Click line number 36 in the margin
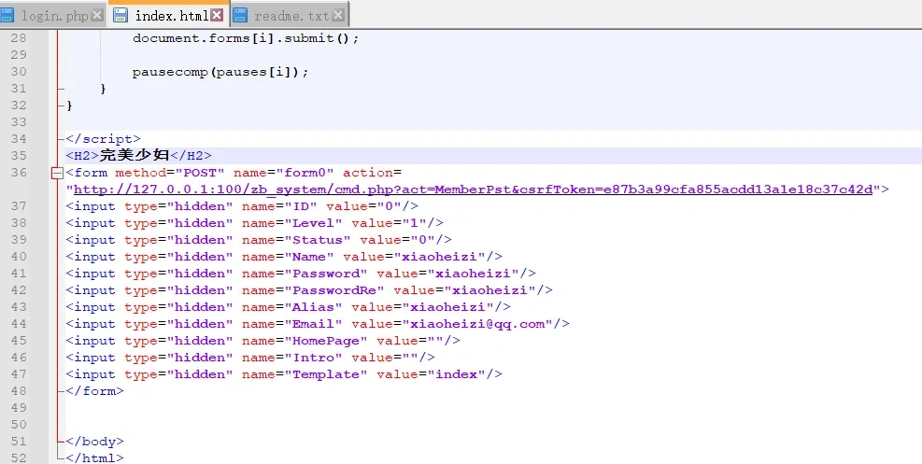The height and width of the screenshot is (464, 922). [19, 173]
